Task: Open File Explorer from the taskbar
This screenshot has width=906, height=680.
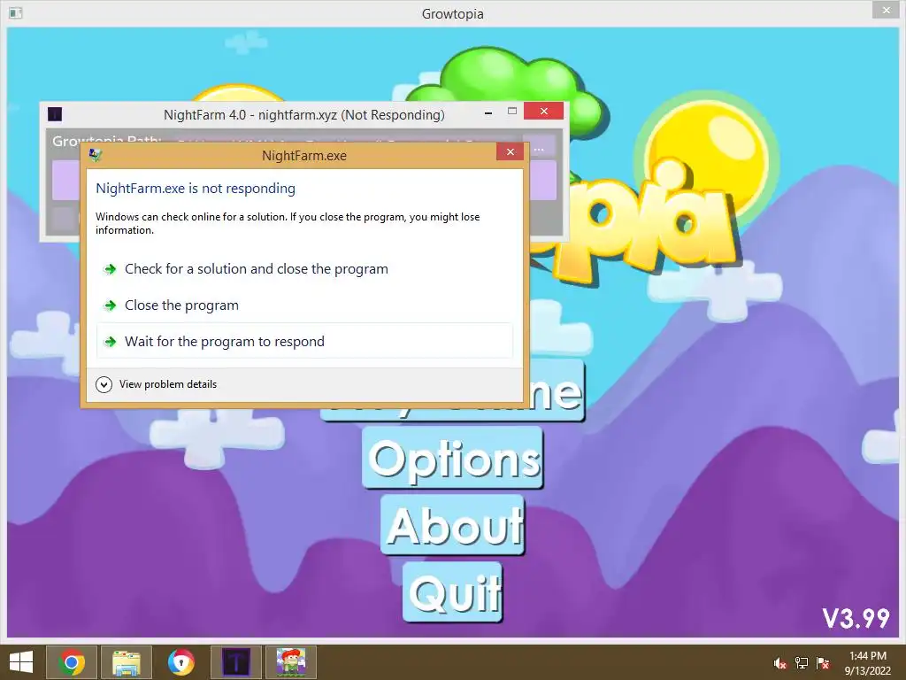Action: [x=127, y=662]
